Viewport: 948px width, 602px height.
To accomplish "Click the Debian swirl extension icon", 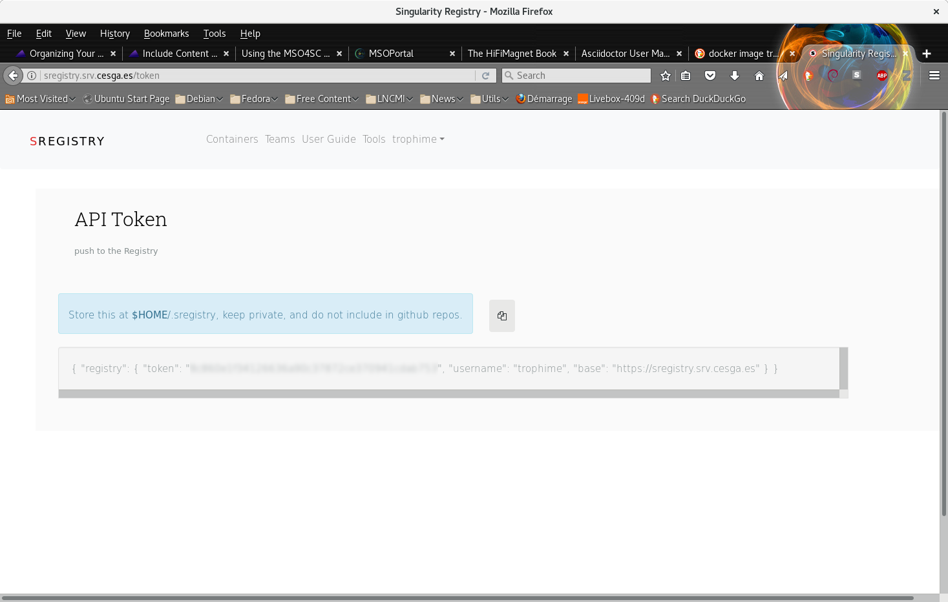I will tap(832, 76).
